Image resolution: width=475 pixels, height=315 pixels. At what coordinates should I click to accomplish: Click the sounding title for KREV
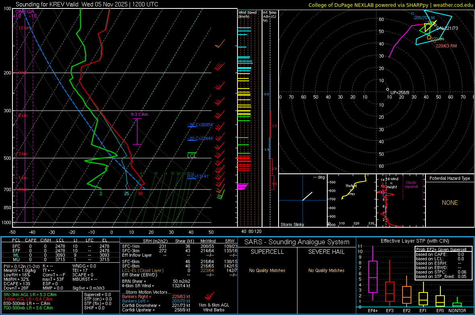87,4
